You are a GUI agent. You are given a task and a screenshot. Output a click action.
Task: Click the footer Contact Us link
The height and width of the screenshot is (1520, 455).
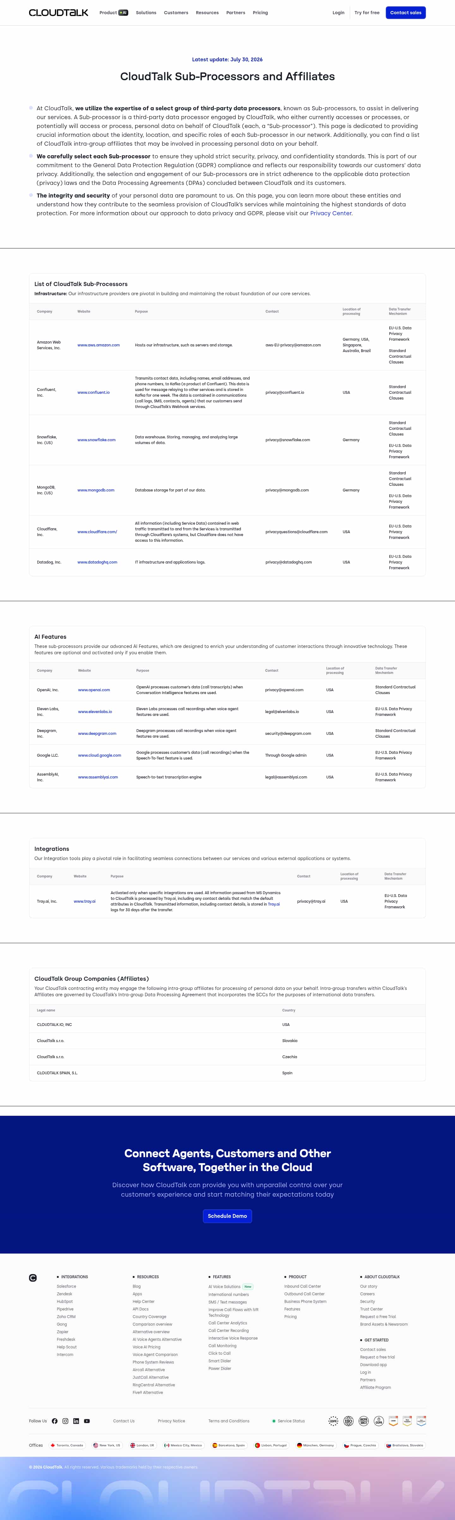point(124,1421)
